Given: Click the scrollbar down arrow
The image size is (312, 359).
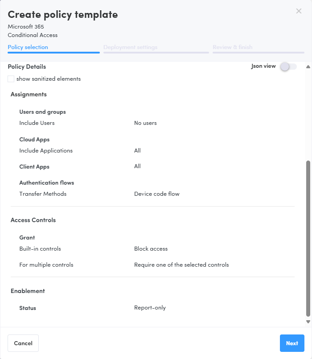Looking at the screenshot, I should click(308, 322).
